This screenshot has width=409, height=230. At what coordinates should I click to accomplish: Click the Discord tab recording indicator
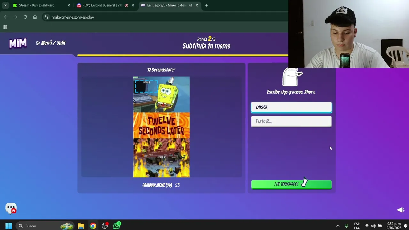(126, 5)
